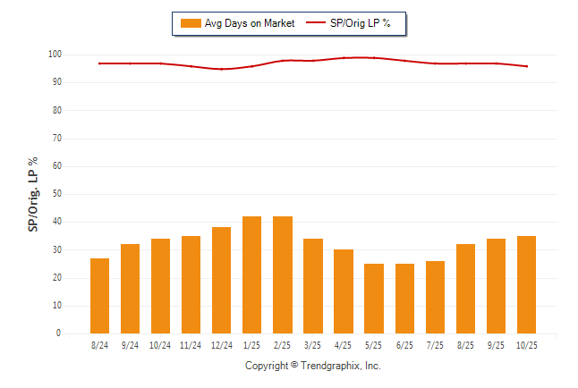Select the 8/24 orange bar
The width and height of the screenshot is (578, 388).
click(x=99, y=295)
